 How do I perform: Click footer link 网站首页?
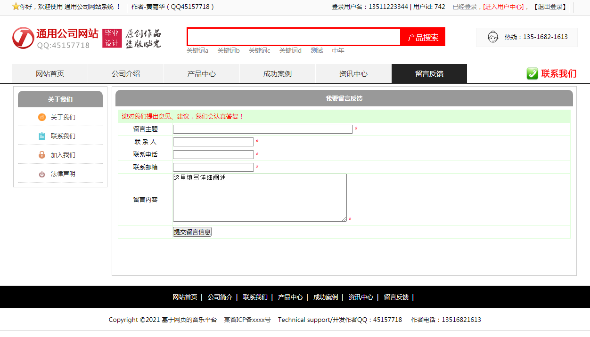[x=185, y=297]
